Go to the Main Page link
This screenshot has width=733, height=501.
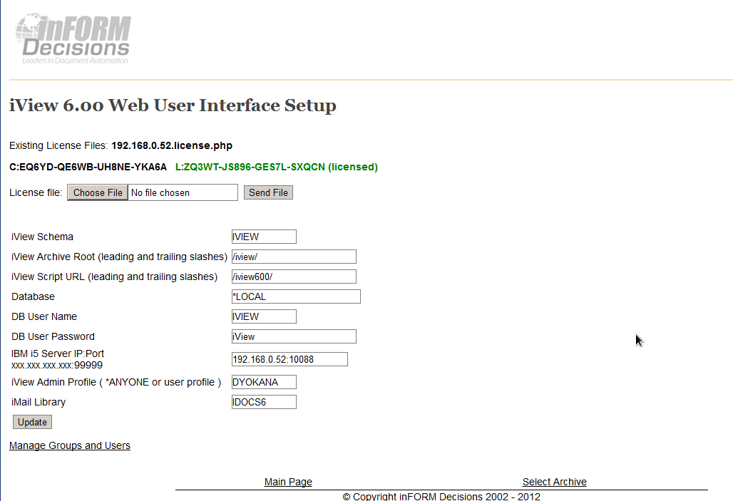point(288,482)
